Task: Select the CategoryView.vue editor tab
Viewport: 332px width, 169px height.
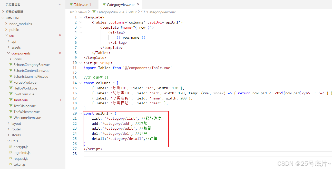Action: click(x=121, y=5)
